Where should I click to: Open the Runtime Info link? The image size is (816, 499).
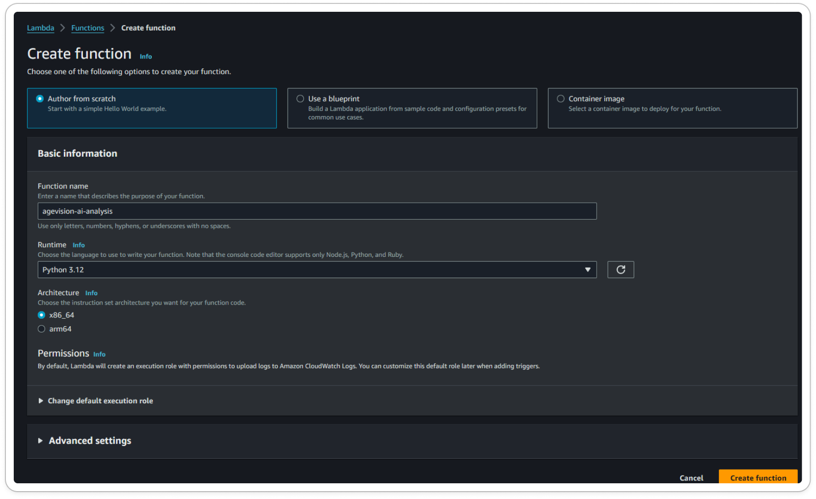click(x=79, y=245)
